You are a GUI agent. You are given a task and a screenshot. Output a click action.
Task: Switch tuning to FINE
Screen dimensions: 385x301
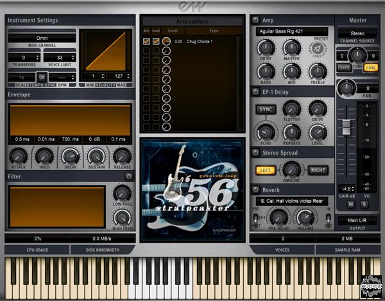[x=371, y=67]
